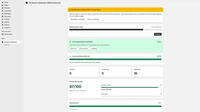Click the AI Search Optimizer app icon in sidebar
The width and height of the screenshot is (200, 112).
pyautogui.click(x=2, y=42)
